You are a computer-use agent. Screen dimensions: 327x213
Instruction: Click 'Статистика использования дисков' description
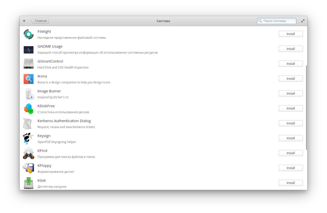(63, 112)
